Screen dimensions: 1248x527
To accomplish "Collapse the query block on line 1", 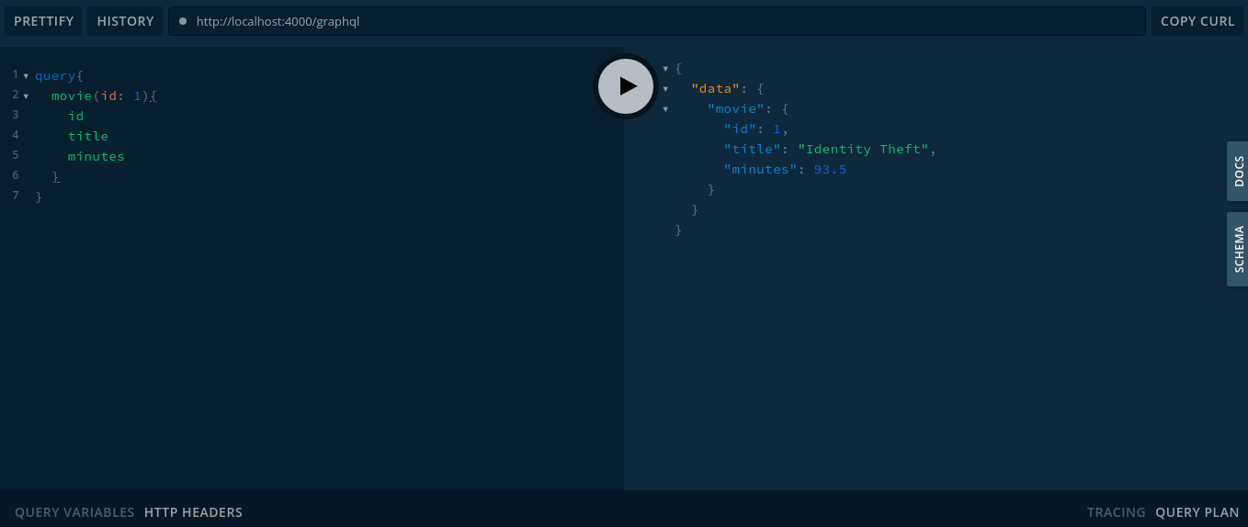I will (26, 75).
